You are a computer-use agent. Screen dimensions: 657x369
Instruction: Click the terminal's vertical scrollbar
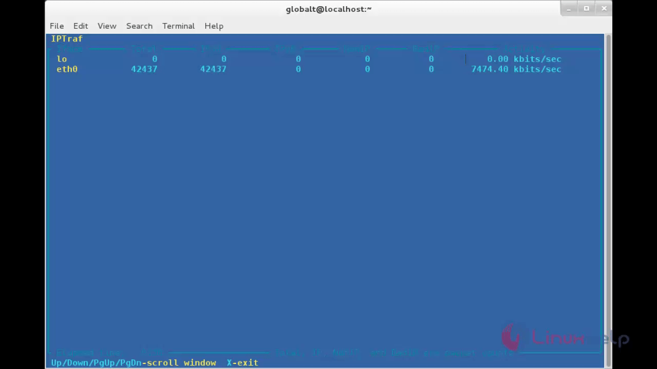608,200
